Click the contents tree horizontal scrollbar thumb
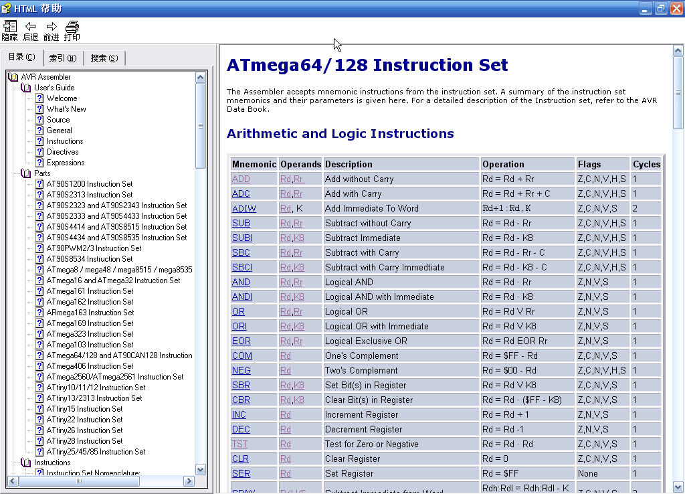685x494 pixels. [79, 481]
